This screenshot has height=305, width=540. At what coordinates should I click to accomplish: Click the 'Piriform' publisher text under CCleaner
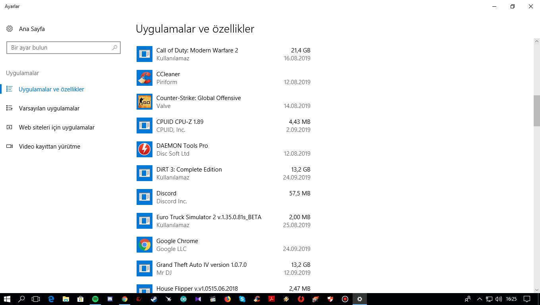point(167,82)
